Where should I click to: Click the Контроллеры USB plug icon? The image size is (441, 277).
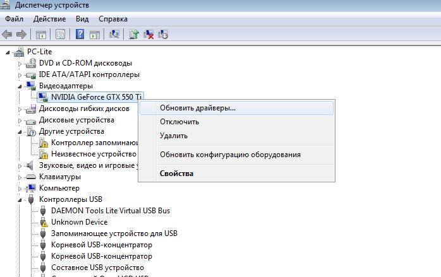coord(31,199)
